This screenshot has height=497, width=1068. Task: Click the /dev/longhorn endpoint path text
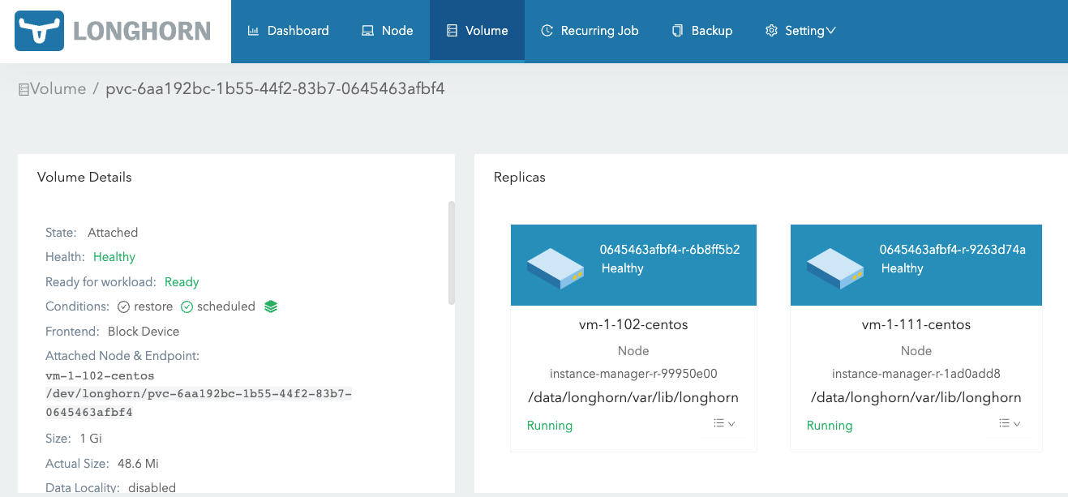click(199, 394)
